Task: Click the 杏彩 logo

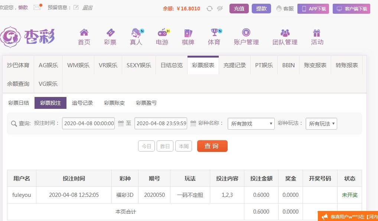Action: (27, 37)
